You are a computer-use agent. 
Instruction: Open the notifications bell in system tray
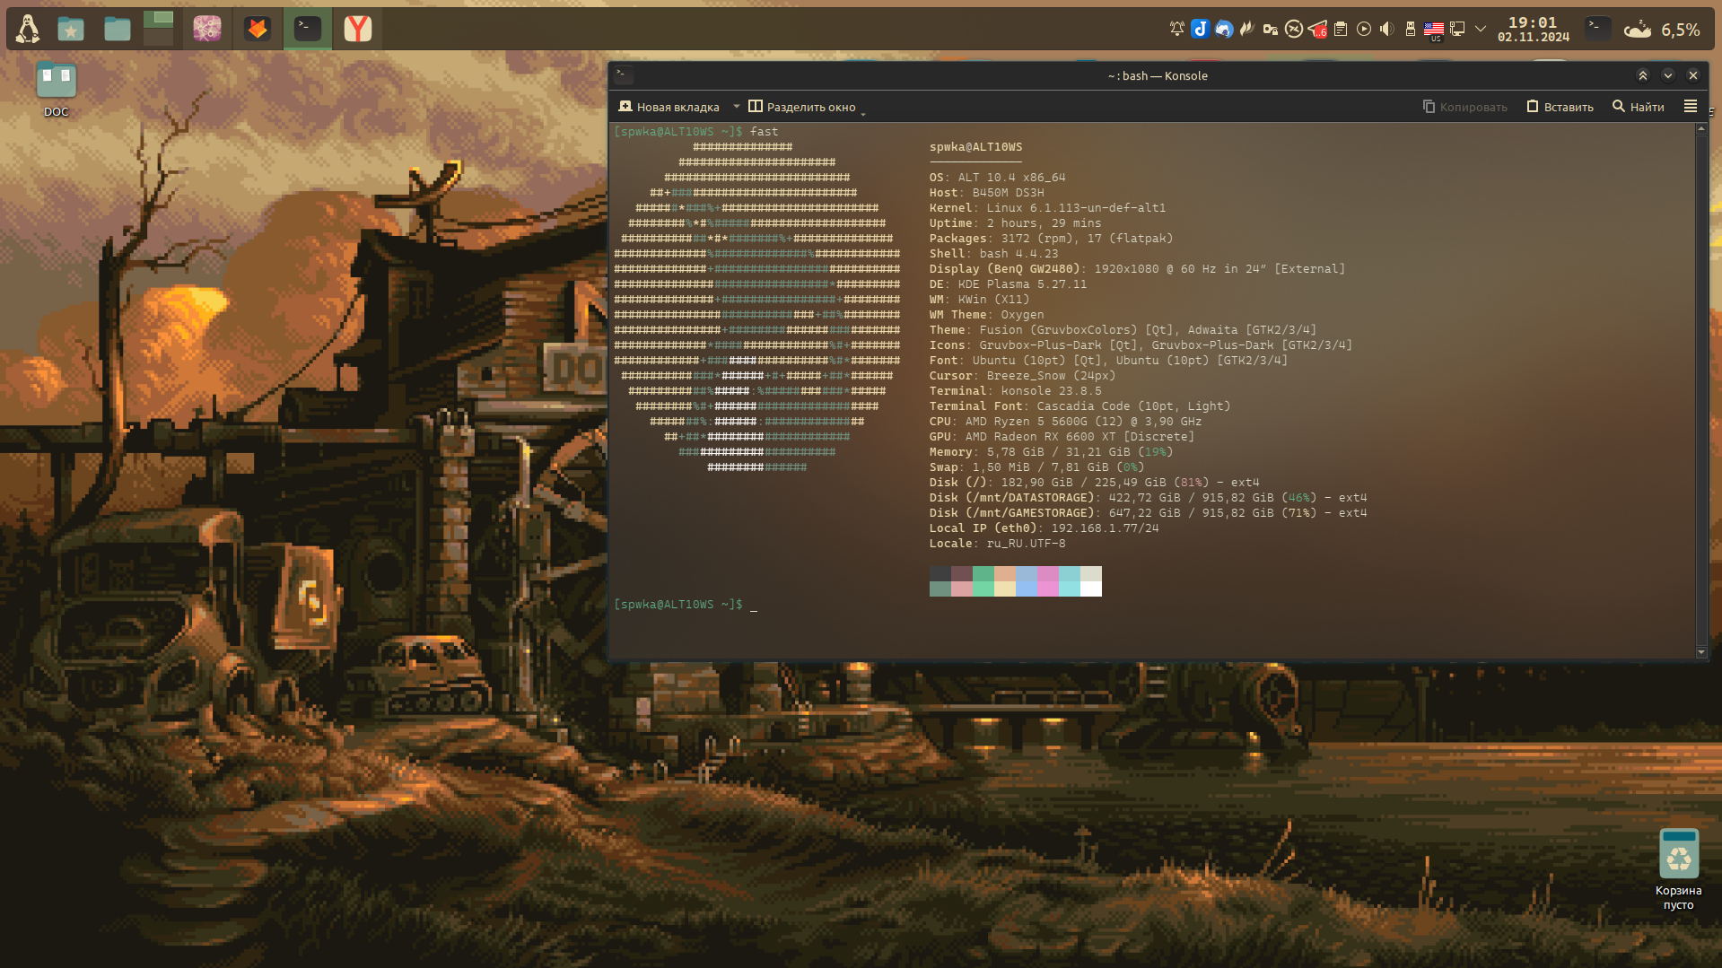pyautogui.click(x=1176, y=29)
